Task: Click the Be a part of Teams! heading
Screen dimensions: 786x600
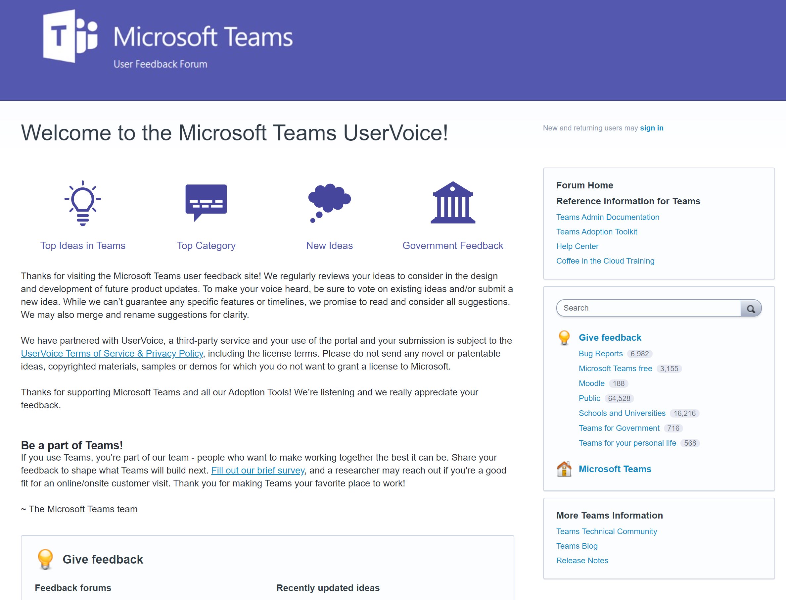Action: pyautogui.click(x=72, y=445)
